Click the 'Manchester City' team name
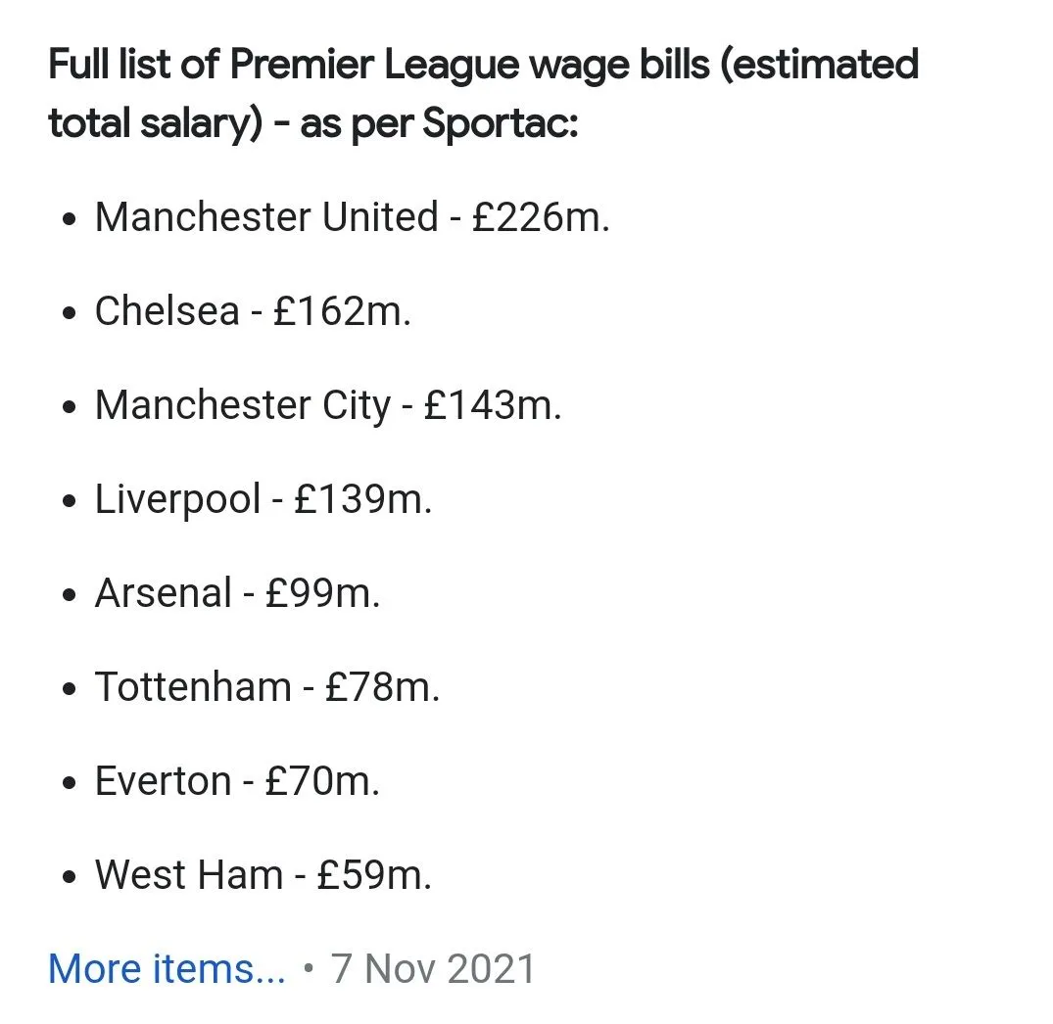 242,405
